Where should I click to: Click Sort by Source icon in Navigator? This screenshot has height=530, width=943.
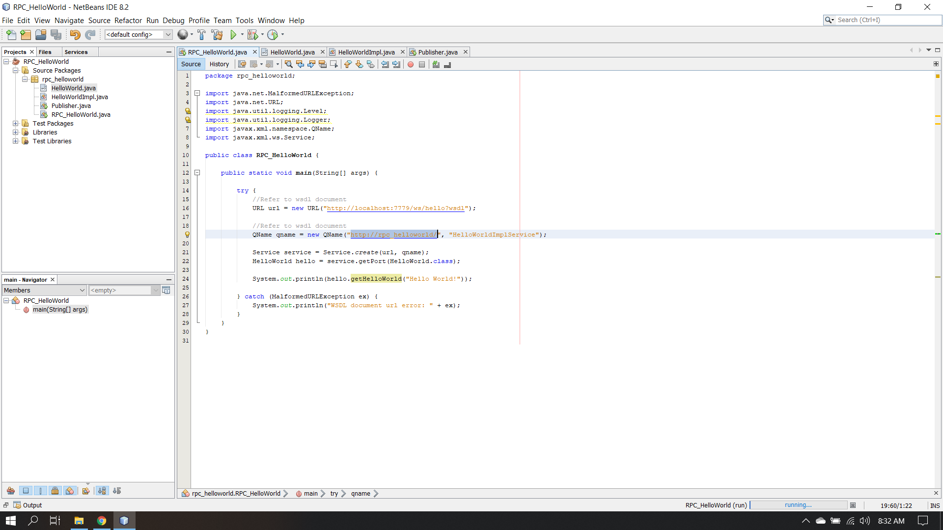click(x=117, y=491)
